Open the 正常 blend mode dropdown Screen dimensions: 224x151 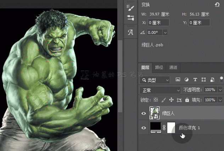(x=160, y=90)
